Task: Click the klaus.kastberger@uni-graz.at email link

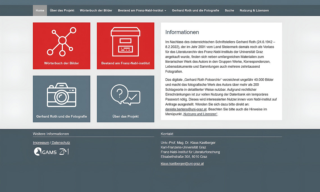Action: (182, 164)
